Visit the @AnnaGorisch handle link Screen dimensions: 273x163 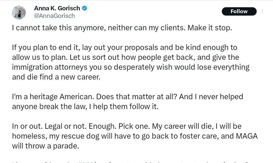point(55,16)
